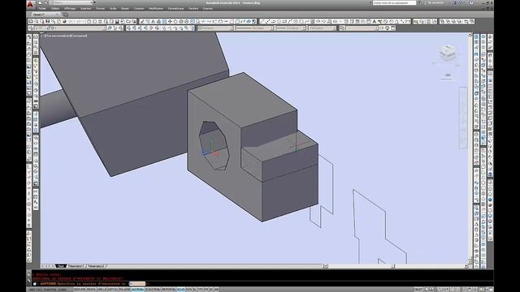This screenshot has height=292, width=520.
Task: Open the Paramétrique menu
Action: [175, 9]
